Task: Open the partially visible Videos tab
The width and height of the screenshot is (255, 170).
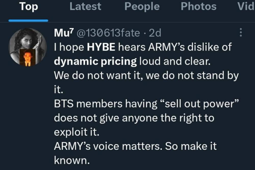Action: click(x=246, y=7)
